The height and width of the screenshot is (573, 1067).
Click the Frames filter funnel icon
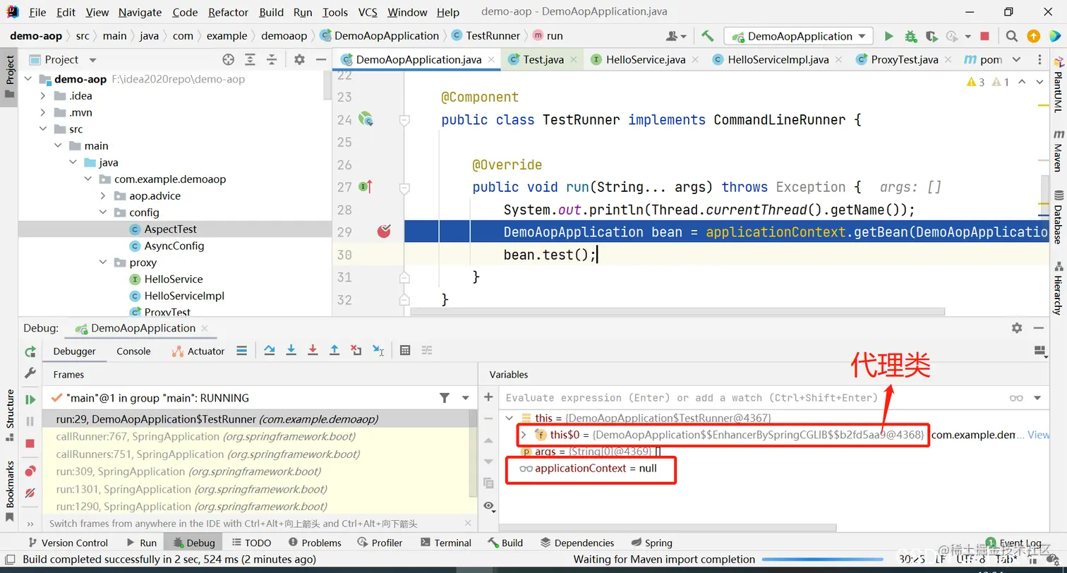pos(445,398)
